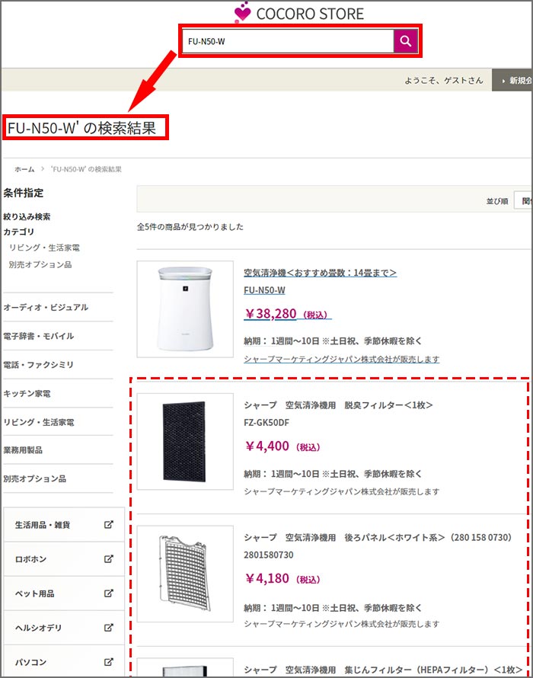Click the white rear panel thumbnail
The image size is (533, 678).
tap(185, 574)
